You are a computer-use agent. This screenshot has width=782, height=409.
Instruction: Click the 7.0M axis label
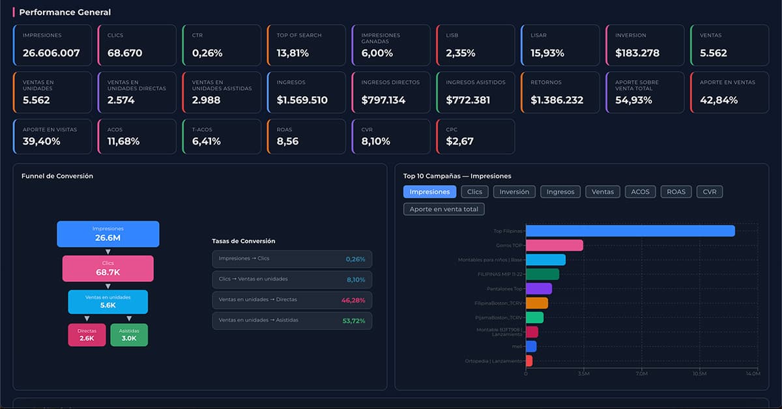pyautogui.click(x=641, y=374)
